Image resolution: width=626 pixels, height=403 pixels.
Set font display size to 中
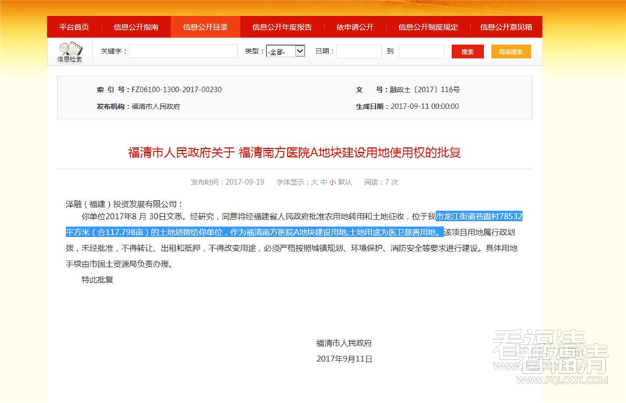click(323, 182)
